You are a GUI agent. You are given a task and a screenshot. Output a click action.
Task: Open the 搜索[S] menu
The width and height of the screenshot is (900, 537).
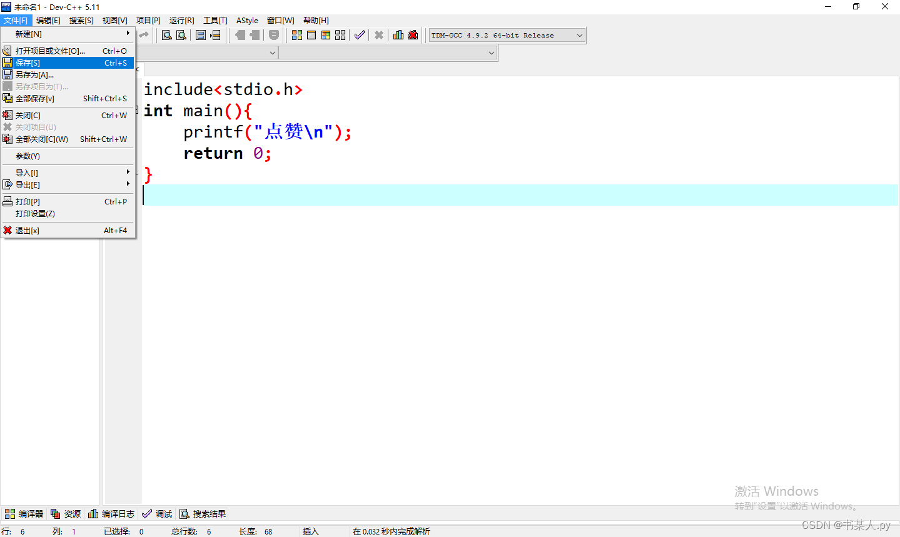(x=81, y=21)
